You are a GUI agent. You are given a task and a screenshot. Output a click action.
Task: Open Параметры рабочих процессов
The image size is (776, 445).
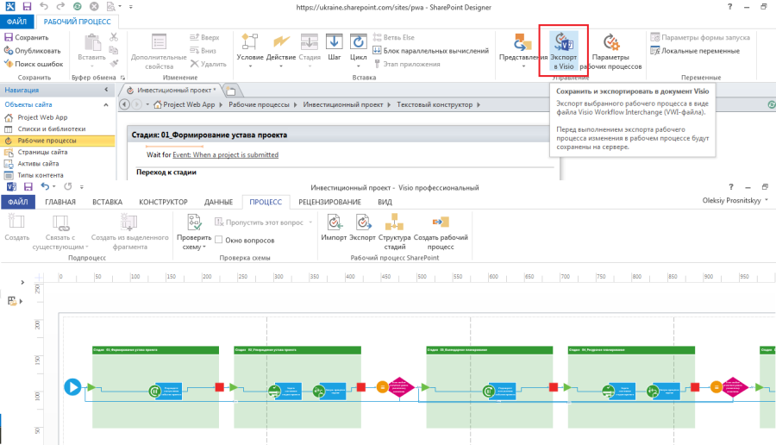coord(610,52)
